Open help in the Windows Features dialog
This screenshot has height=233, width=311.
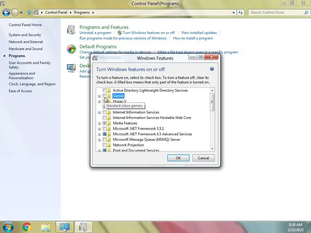point(212,69)
